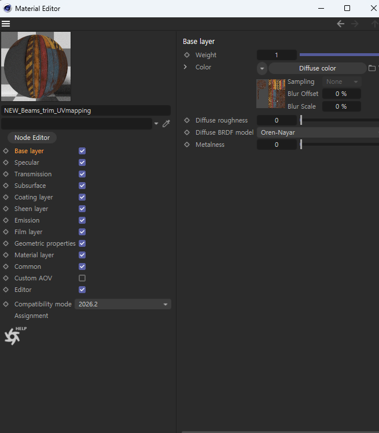The height and width of the screenshot is (433, 379).
Task: Open the Compatibility mode dropdown
Action: pos(123,304)
